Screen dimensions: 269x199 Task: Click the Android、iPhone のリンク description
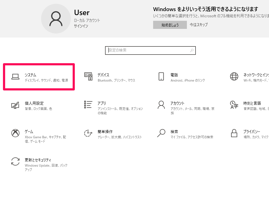(188, 80)
